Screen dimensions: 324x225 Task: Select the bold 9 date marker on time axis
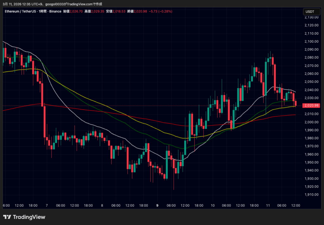pos(157,205)
